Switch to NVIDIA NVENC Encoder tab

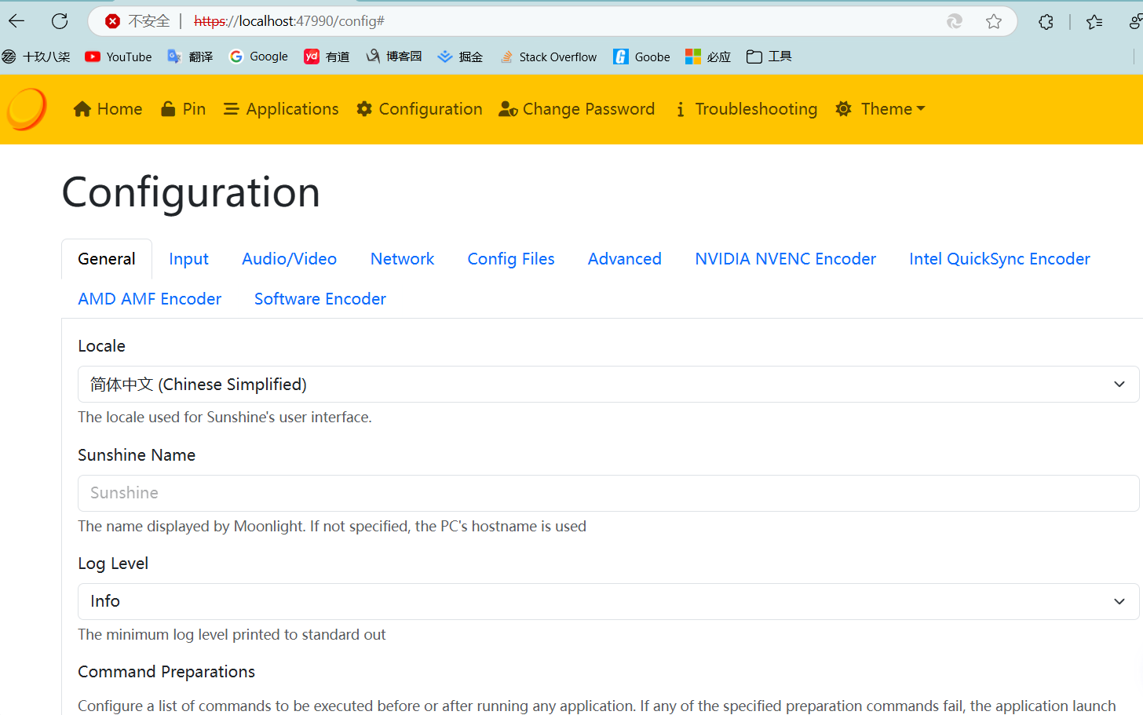pyautogui.click(x=785, y=259)
